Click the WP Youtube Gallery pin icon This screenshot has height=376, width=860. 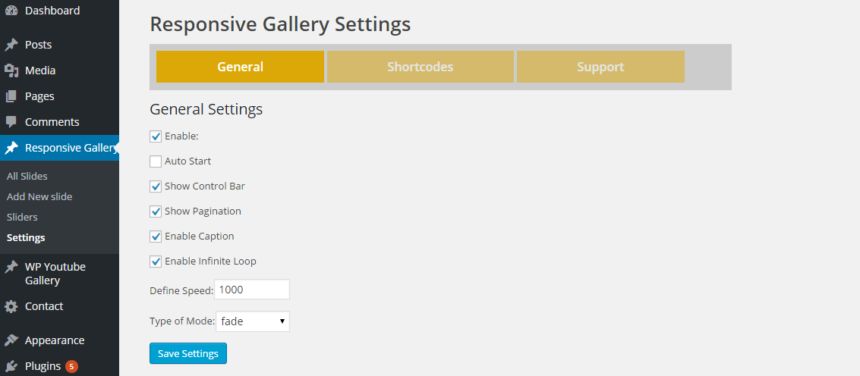[11, 267]
